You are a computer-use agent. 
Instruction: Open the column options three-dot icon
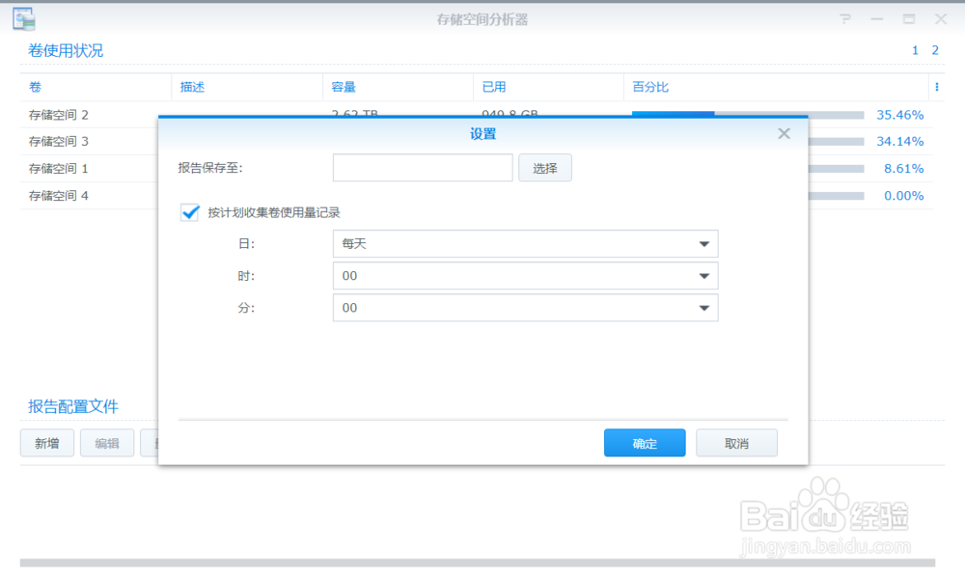pos(937,87)
